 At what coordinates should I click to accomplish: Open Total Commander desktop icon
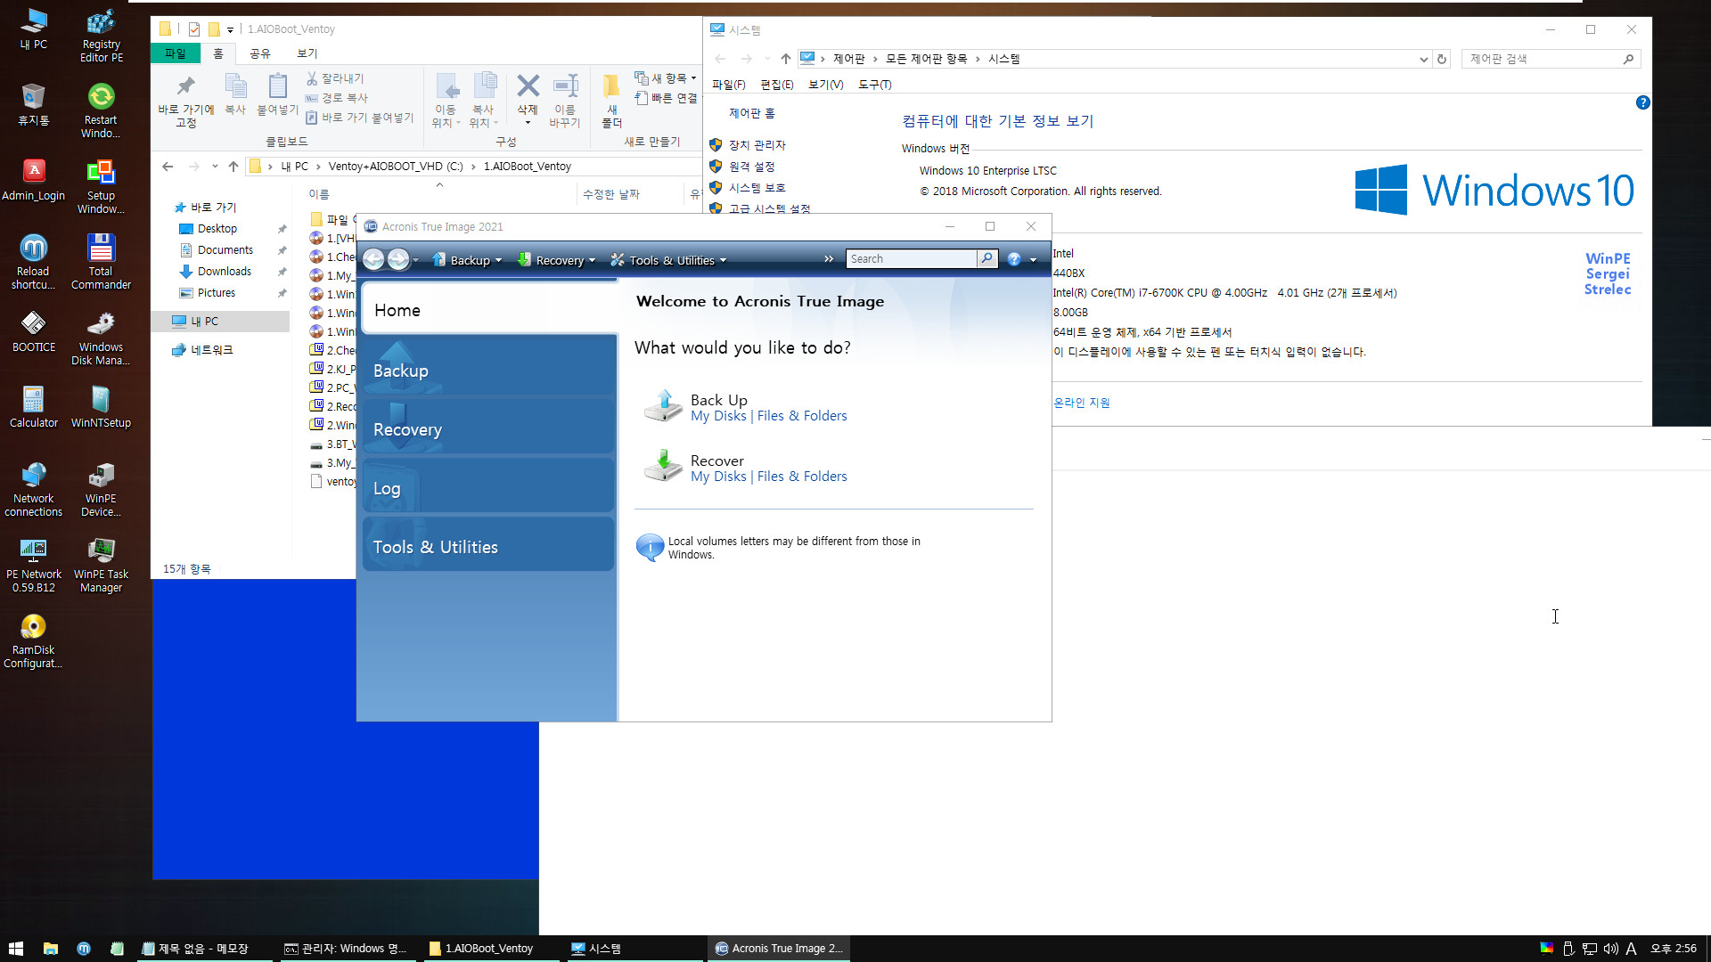click(x=101, y=262)
